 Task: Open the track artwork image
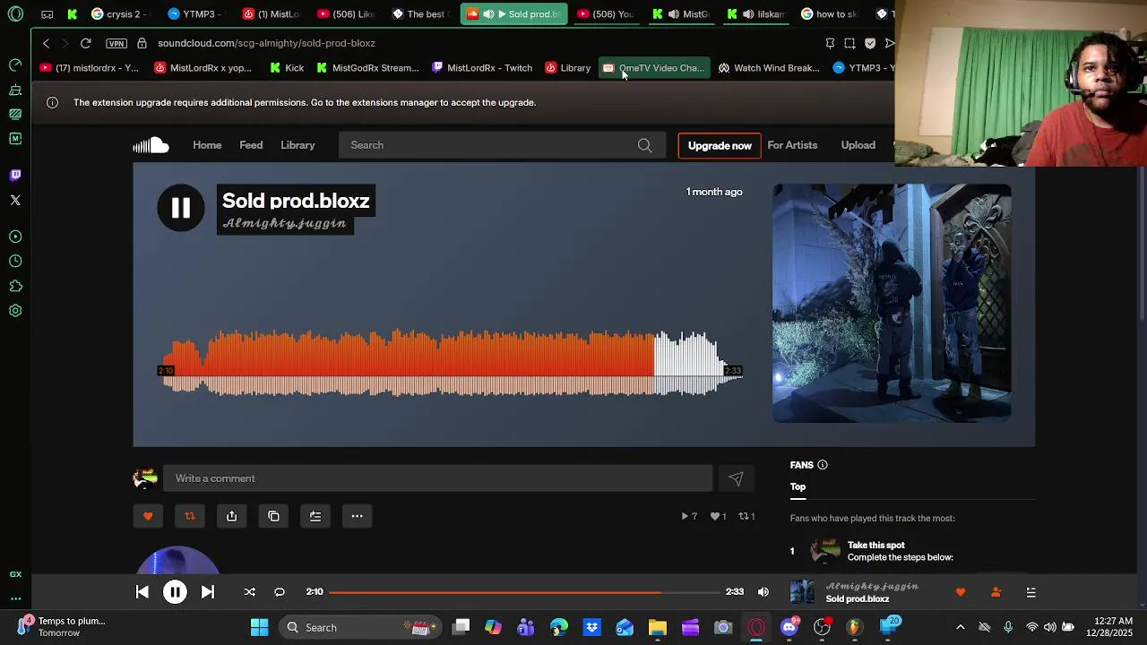point(892,303)
